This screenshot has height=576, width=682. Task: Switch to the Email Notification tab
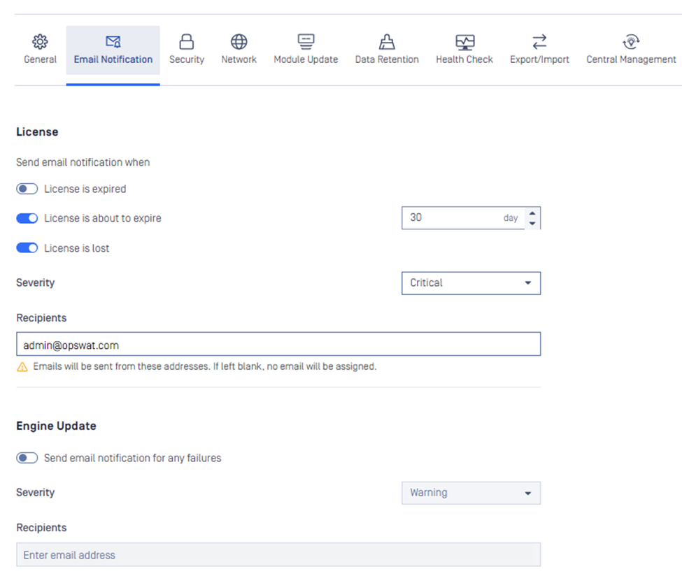tap(113, 59)
